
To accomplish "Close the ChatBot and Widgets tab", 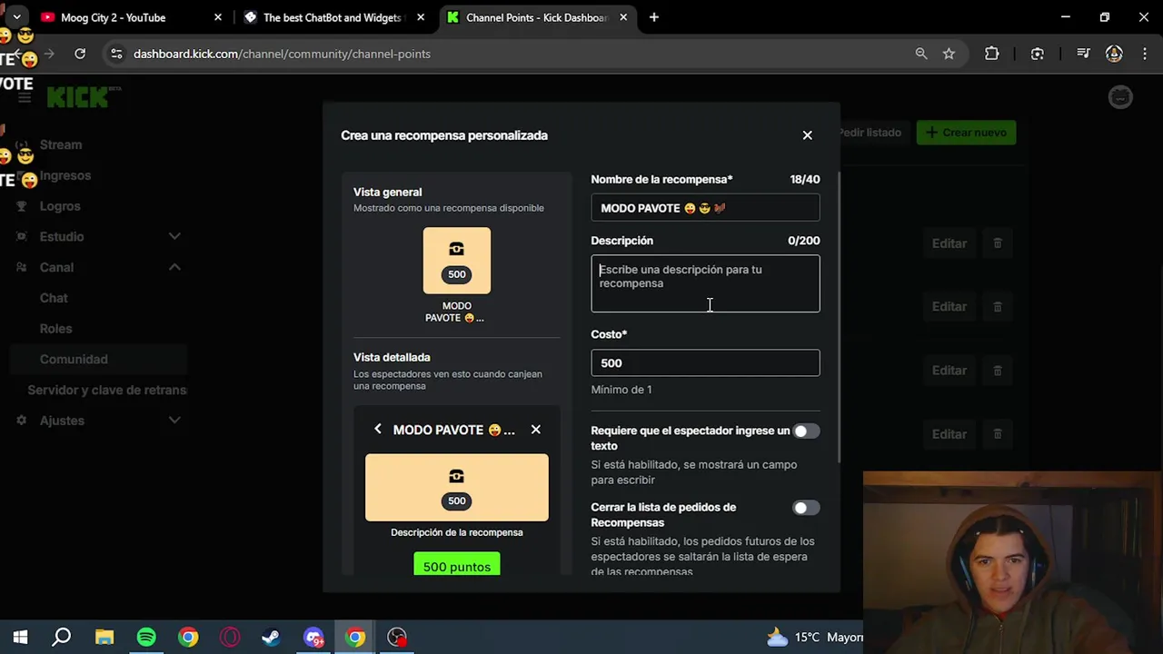I will click(x=420, y=17).
